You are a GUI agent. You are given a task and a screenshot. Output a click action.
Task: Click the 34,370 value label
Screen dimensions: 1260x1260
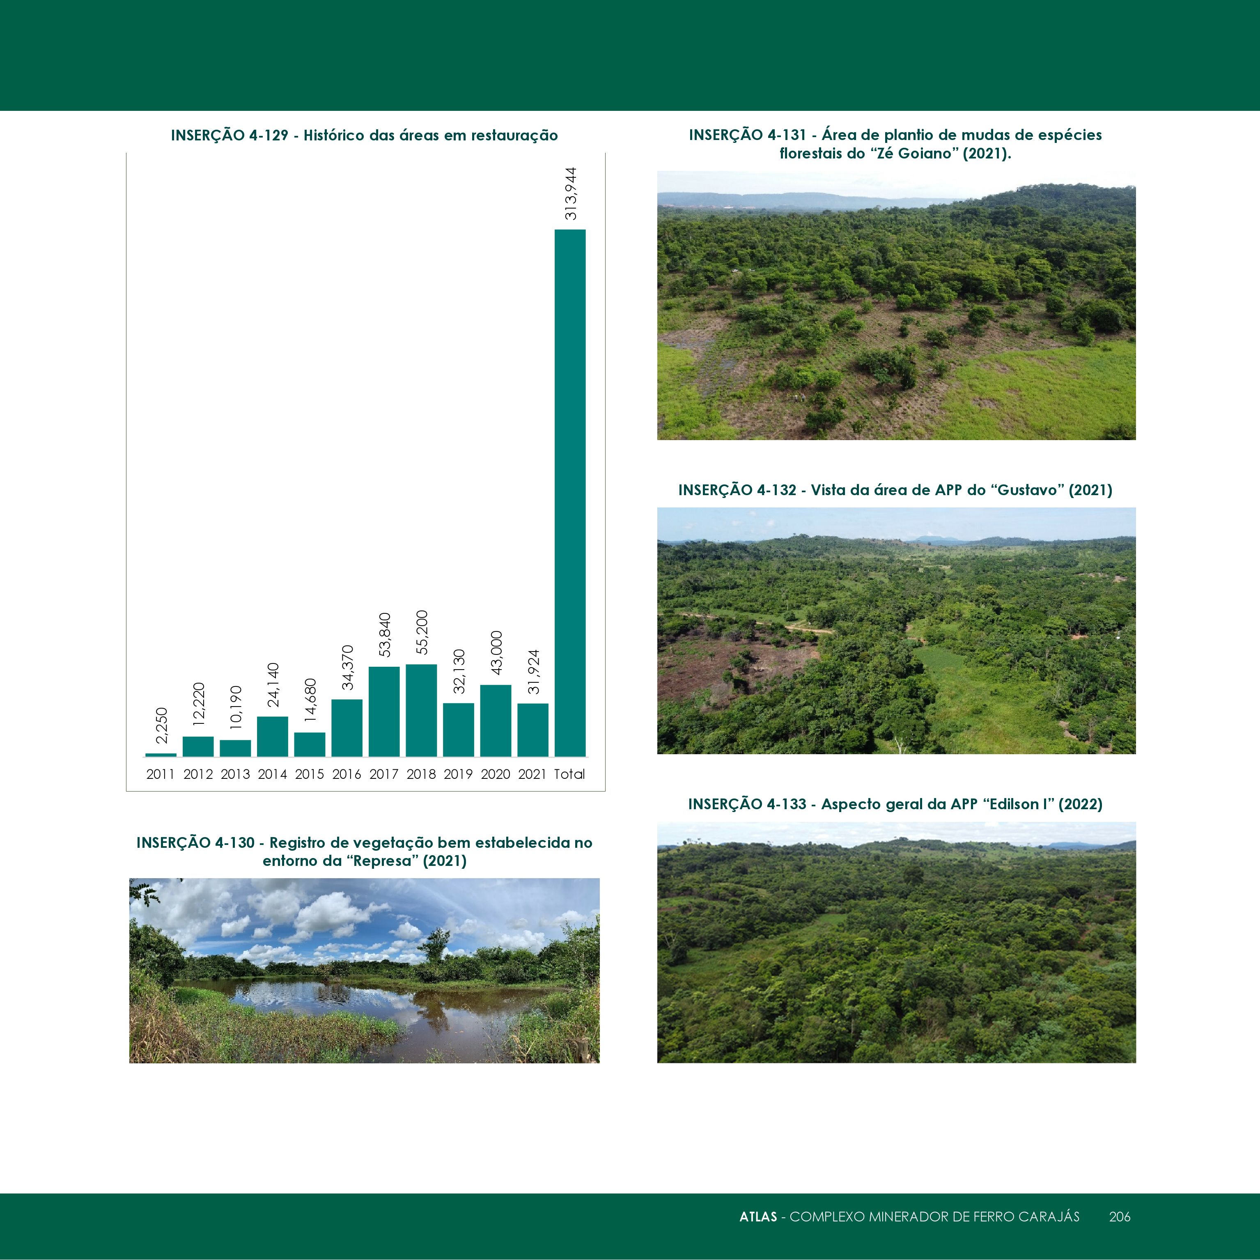click(x=348, y=667)
